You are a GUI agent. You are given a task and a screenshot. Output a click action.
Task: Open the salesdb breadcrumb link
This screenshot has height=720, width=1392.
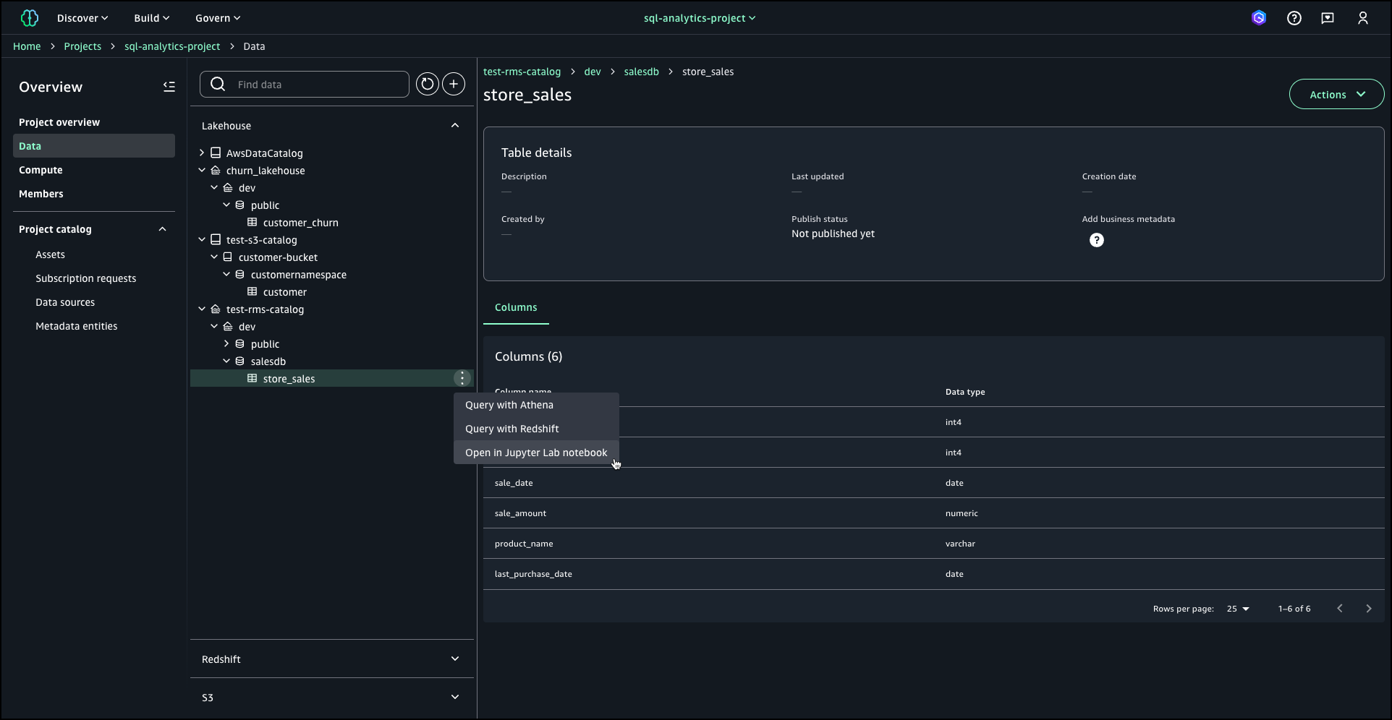pyautogui.click(x=642, y=72)
